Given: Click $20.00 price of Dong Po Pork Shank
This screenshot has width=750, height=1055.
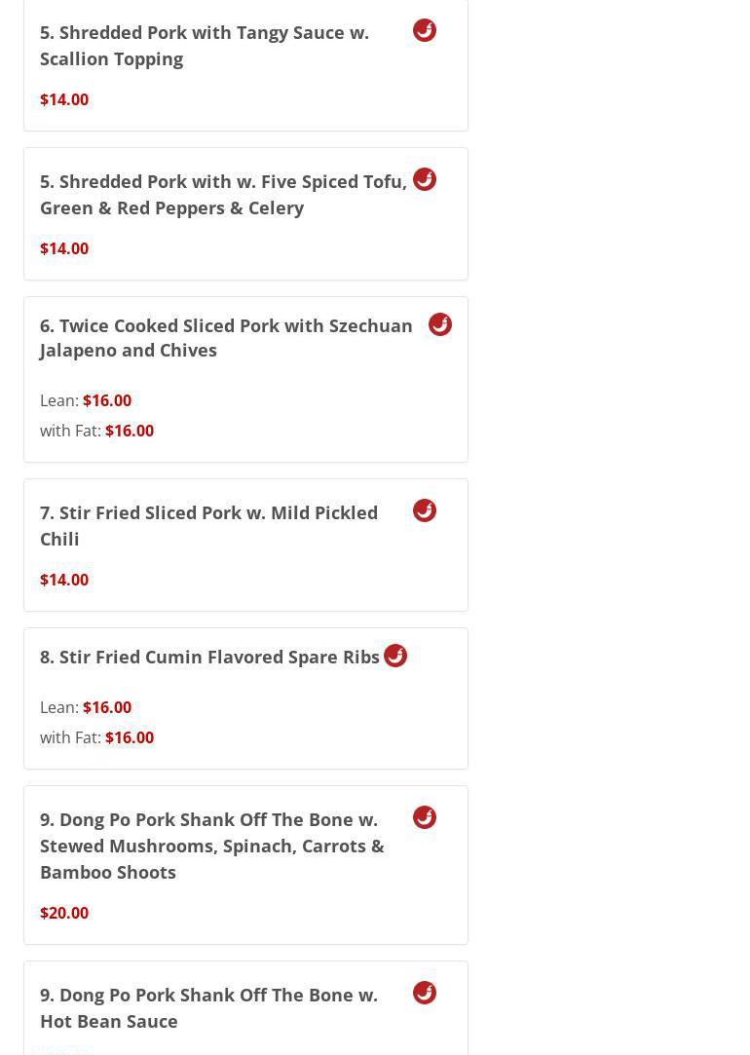Looking at the screenshot, I should point(64,913).
